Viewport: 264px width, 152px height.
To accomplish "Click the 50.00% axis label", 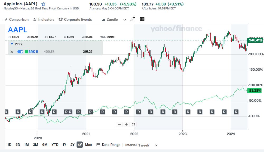I will pyautogui.click(x=255, y=101).
